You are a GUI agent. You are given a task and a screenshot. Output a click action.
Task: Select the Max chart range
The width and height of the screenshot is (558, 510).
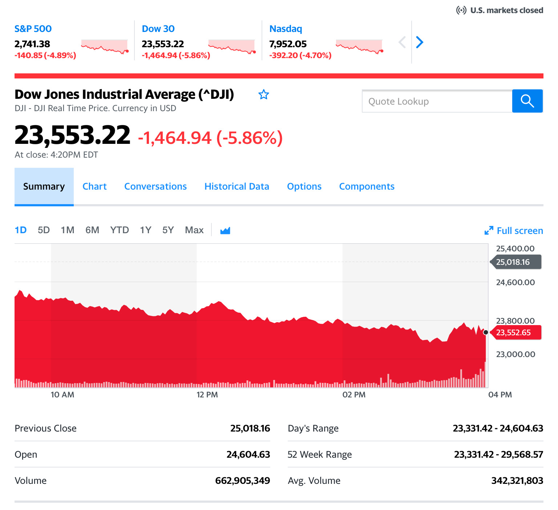pos(194,230)
